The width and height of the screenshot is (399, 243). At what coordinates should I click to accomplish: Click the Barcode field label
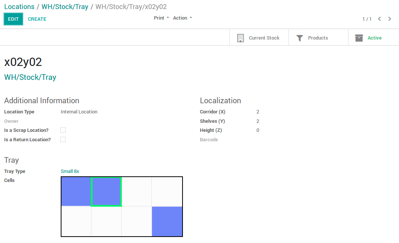tap(209, 139)
